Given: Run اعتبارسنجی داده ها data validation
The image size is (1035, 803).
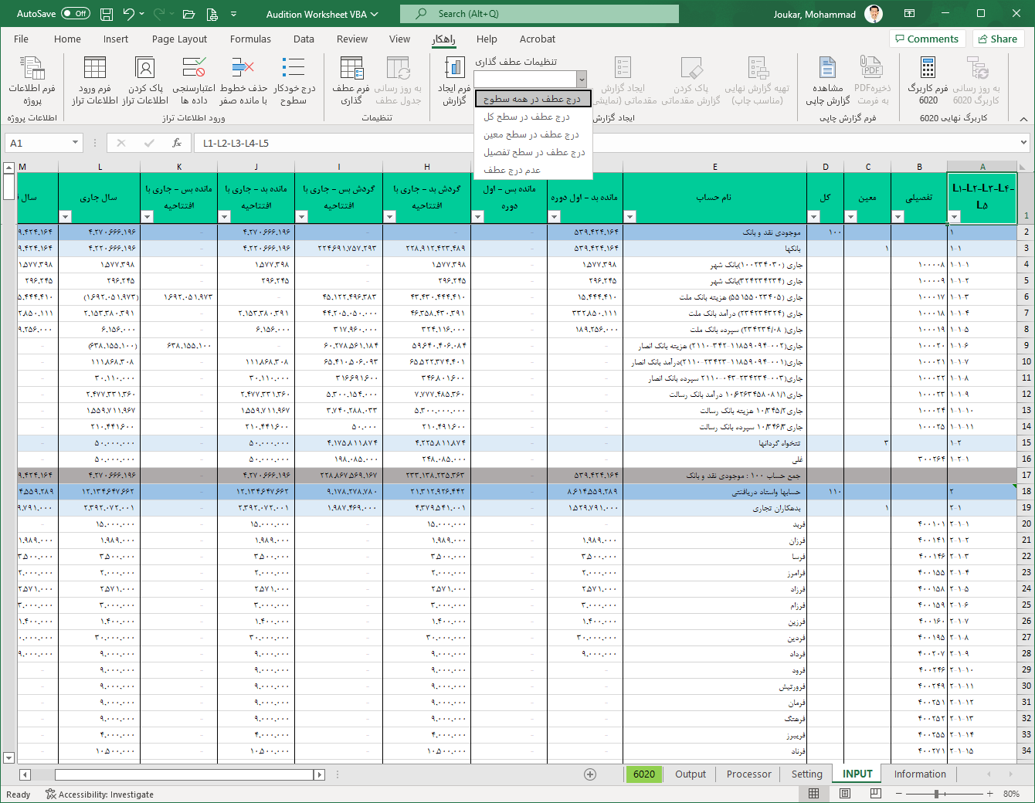Looking at the screenshot, I should tap(194, 80).
